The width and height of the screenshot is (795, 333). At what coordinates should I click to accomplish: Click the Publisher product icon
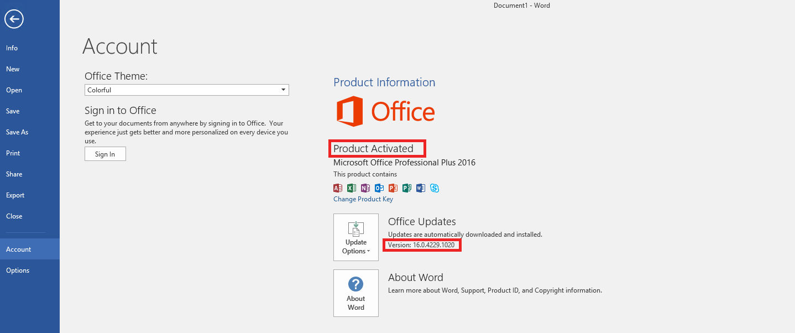coord(407,188)
